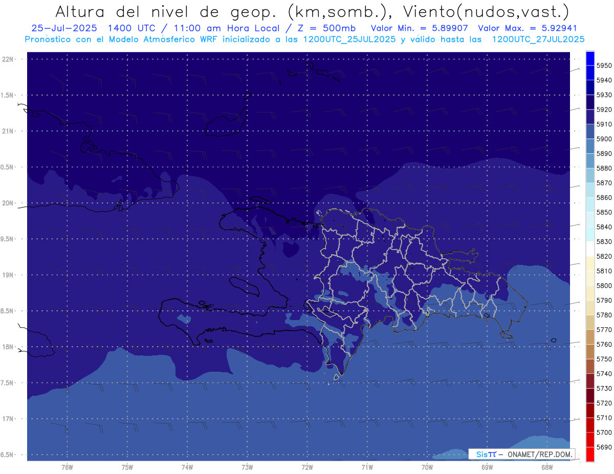Click legend value "5950"
The width and height of the screenshot is (614, 474).
[604, 65]
